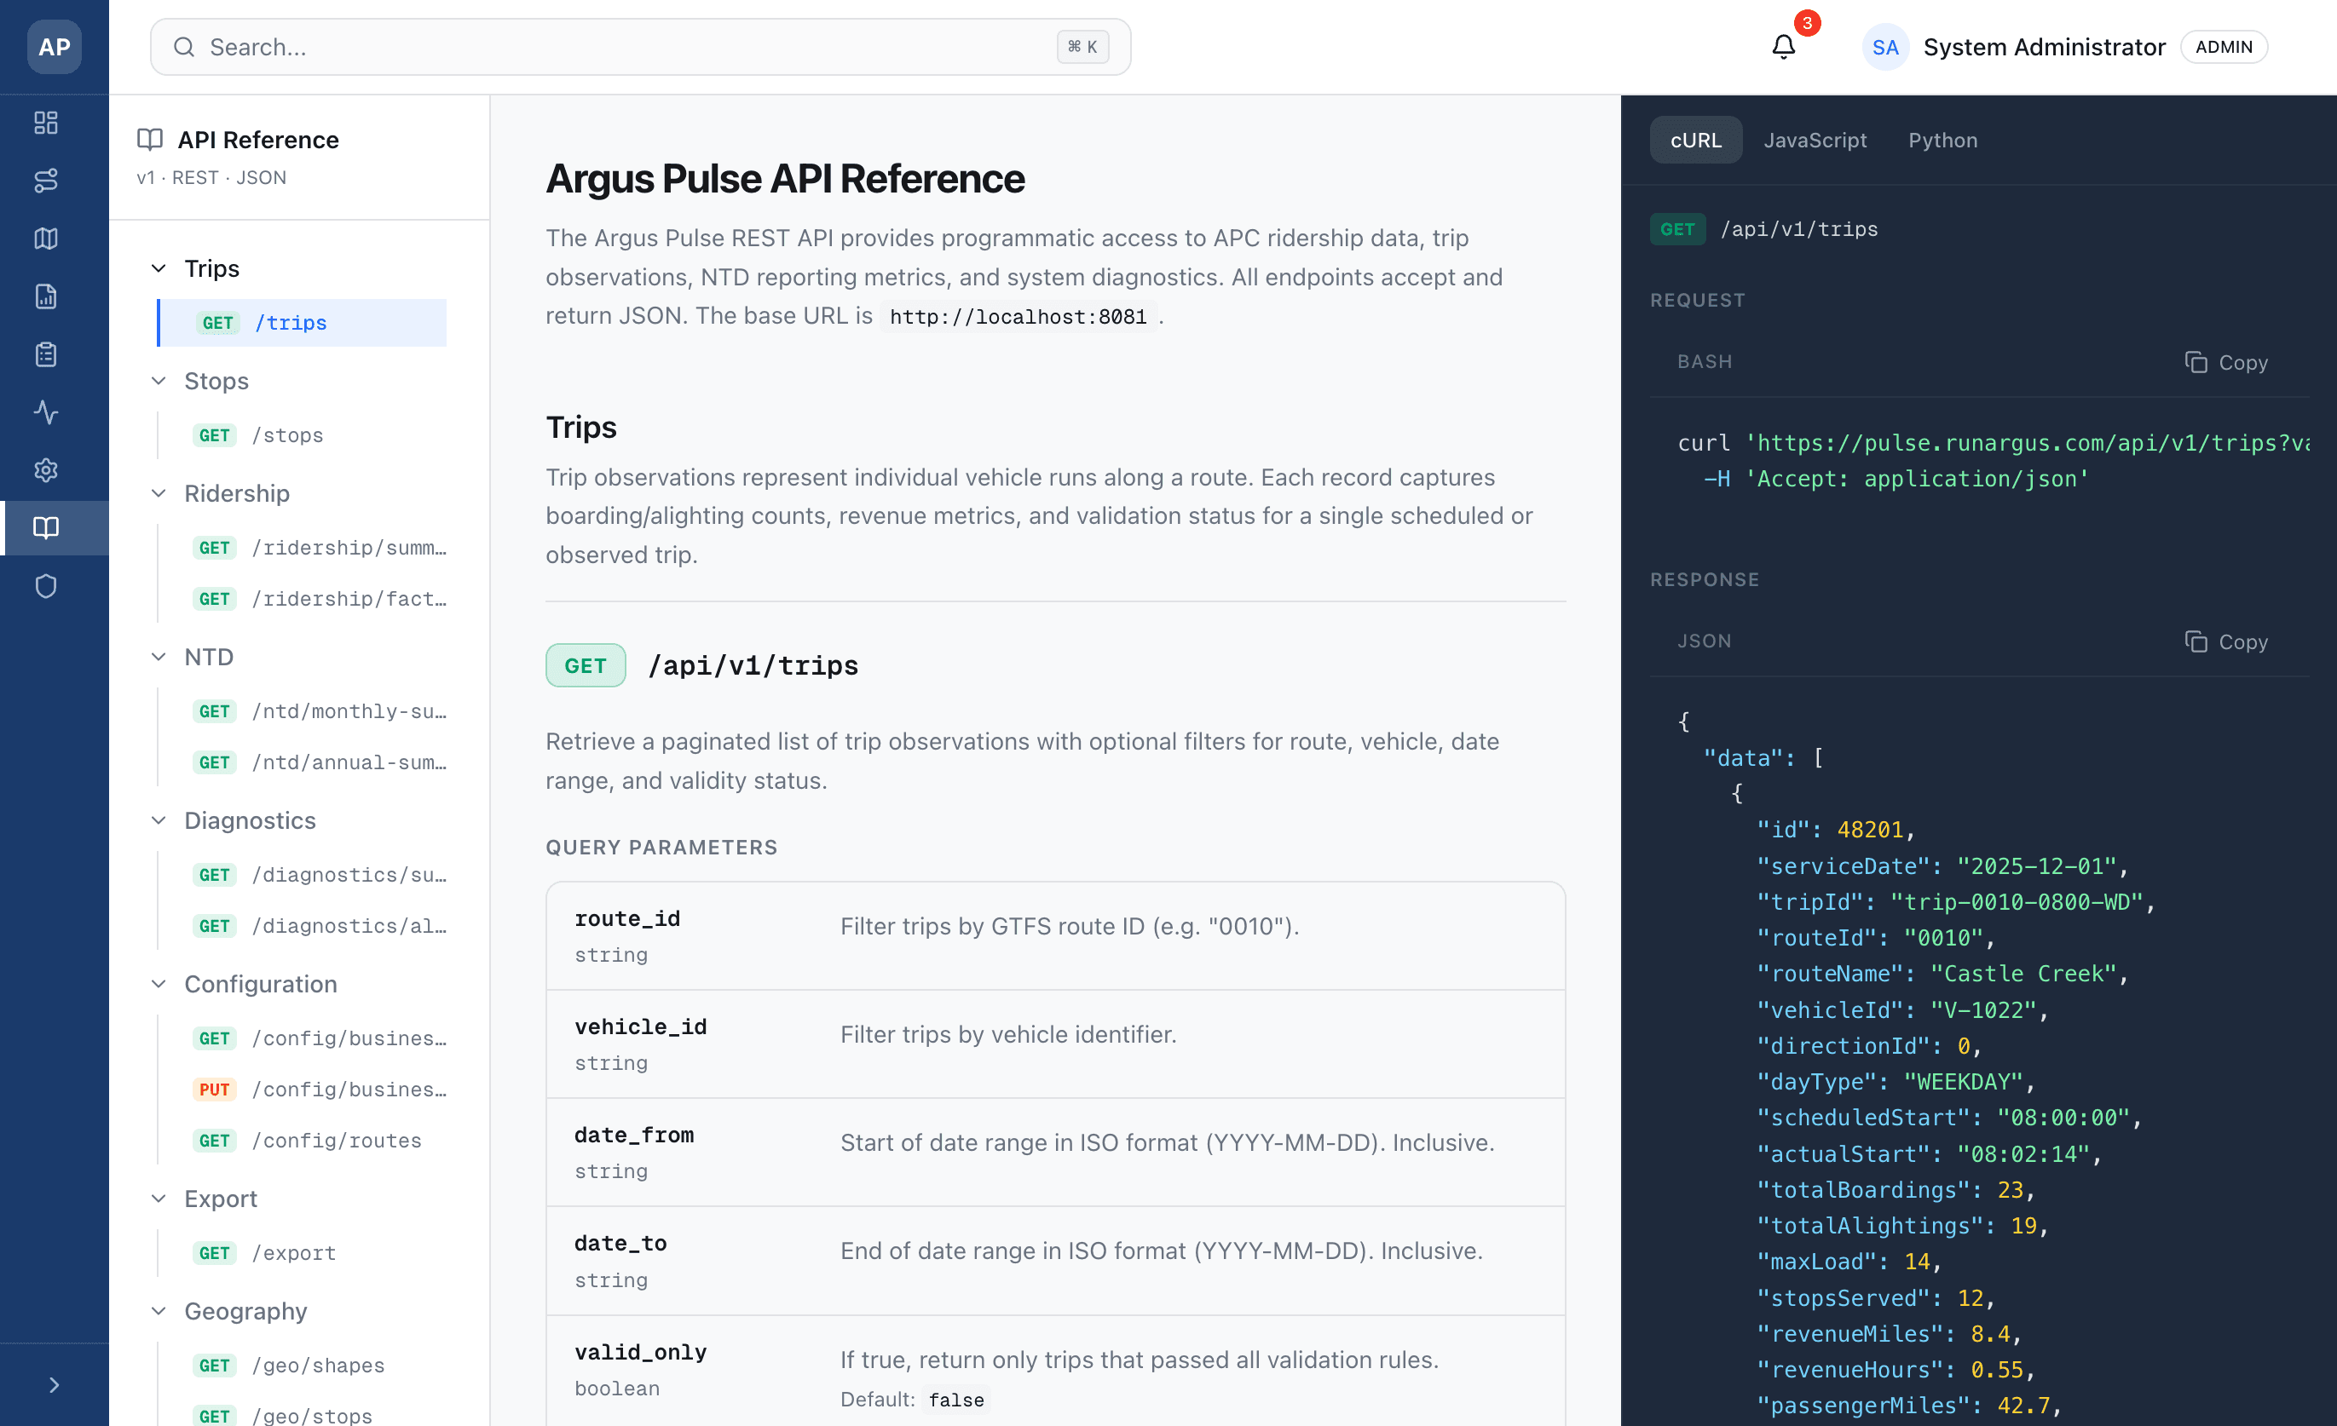Click the green GET badge beside /api/v1/trips heading
This screenshot has height=1426, width=2337.
pyautogui.click(x=586, y=665)
